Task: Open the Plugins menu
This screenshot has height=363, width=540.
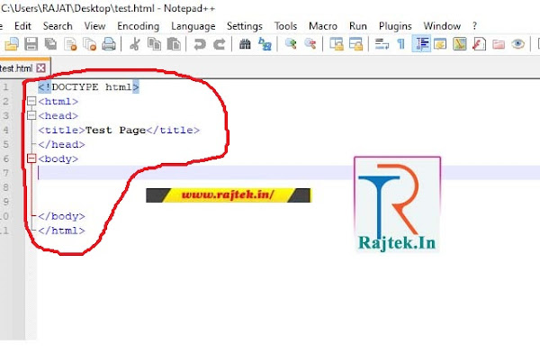Action: 395,26
